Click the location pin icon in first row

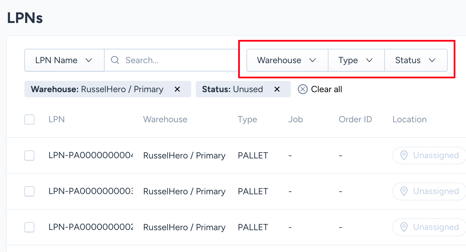(x=404, y=155)
